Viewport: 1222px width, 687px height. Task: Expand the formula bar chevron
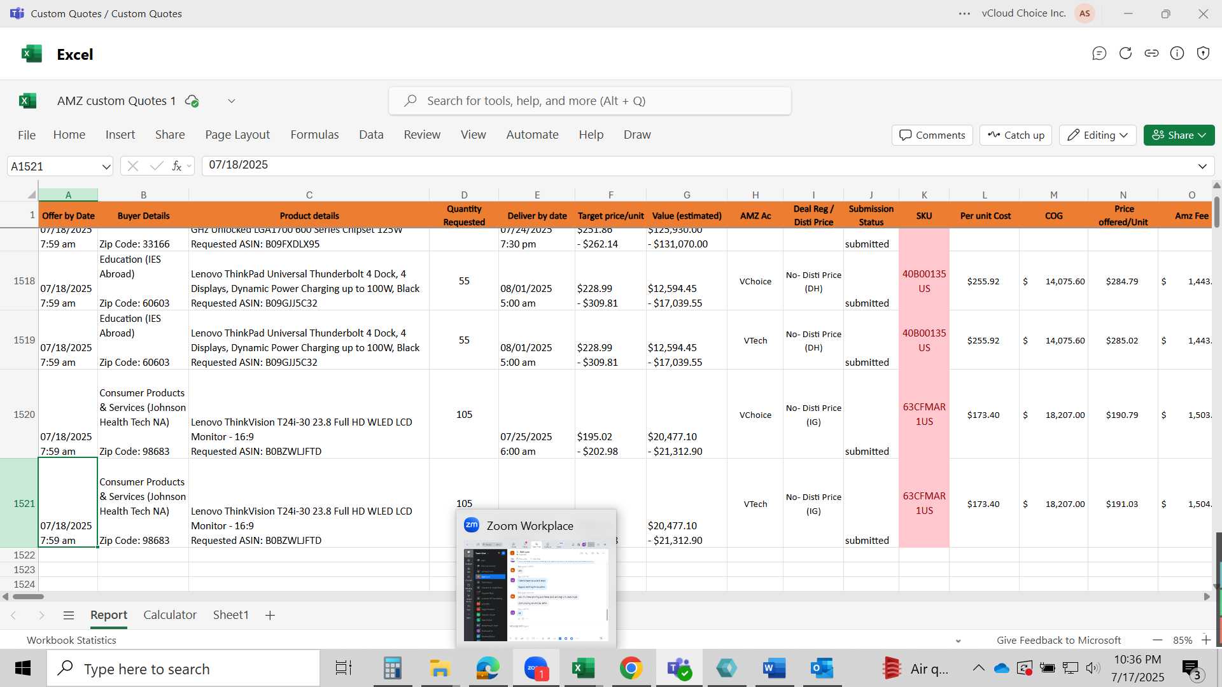click(1202, 166)
